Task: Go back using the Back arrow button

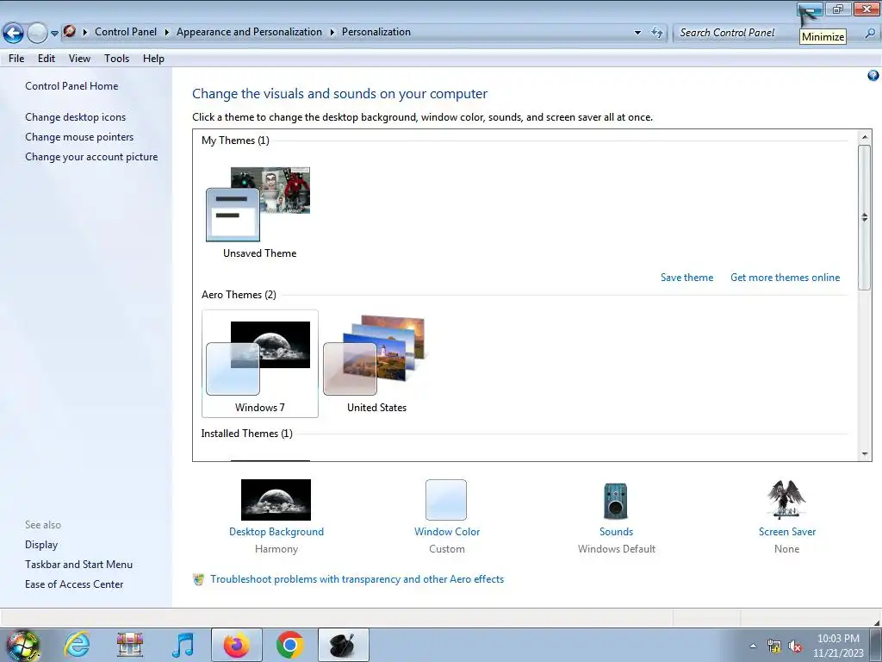Action: [x=13, y=33]
